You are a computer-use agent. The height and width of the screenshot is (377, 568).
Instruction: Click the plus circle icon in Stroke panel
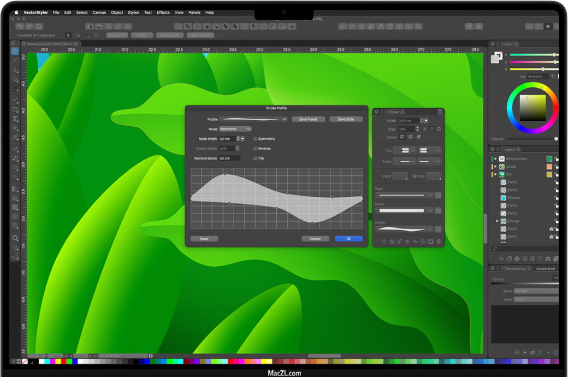[423, 241]
